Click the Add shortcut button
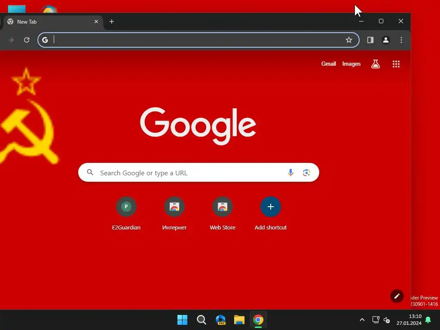Viewport: 440px width, 330px height. [x=271, y=214]
